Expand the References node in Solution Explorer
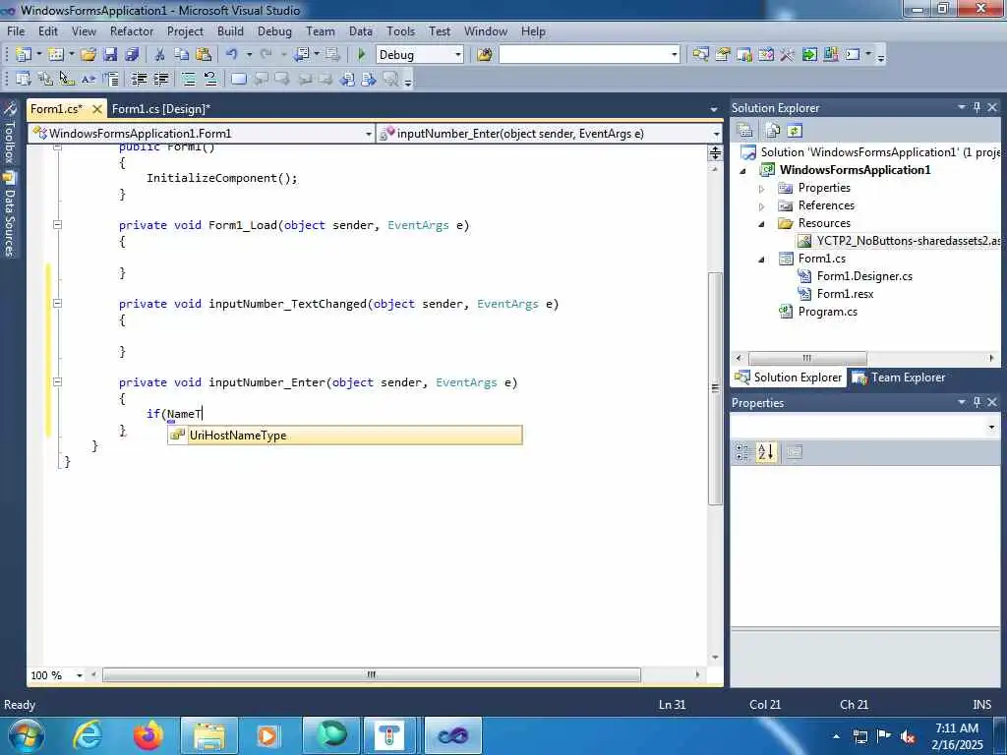 pos(762,206)
